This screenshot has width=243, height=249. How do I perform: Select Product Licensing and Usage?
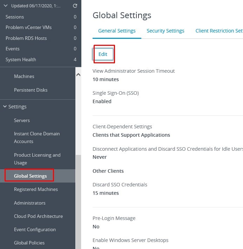pyautogui.click(x=37, y=159)
